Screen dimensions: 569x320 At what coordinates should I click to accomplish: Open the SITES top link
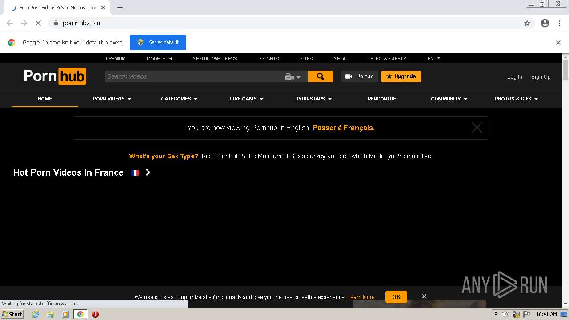click(306, 59)
